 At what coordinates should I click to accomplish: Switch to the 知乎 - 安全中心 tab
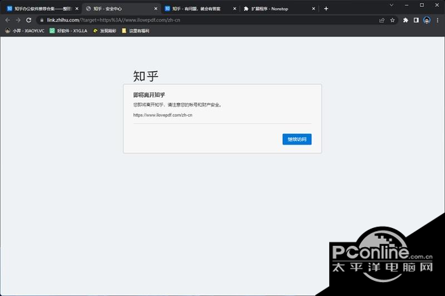[121, 9]
